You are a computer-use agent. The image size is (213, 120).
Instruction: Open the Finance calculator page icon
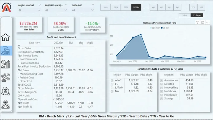point(6,51)
